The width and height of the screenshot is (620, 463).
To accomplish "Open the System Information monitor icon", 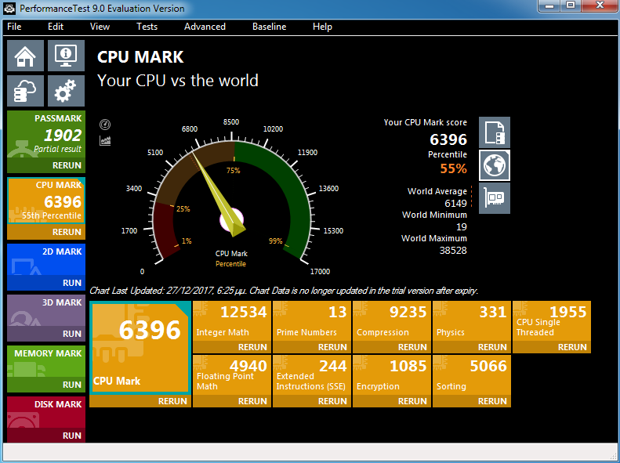I will pos(66,56).
